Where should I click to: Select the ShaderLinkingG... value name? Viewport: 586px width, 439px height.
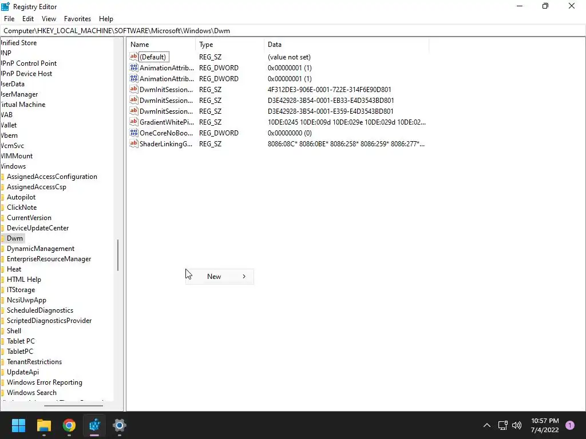pyautogui.click(x=166, y=143)
